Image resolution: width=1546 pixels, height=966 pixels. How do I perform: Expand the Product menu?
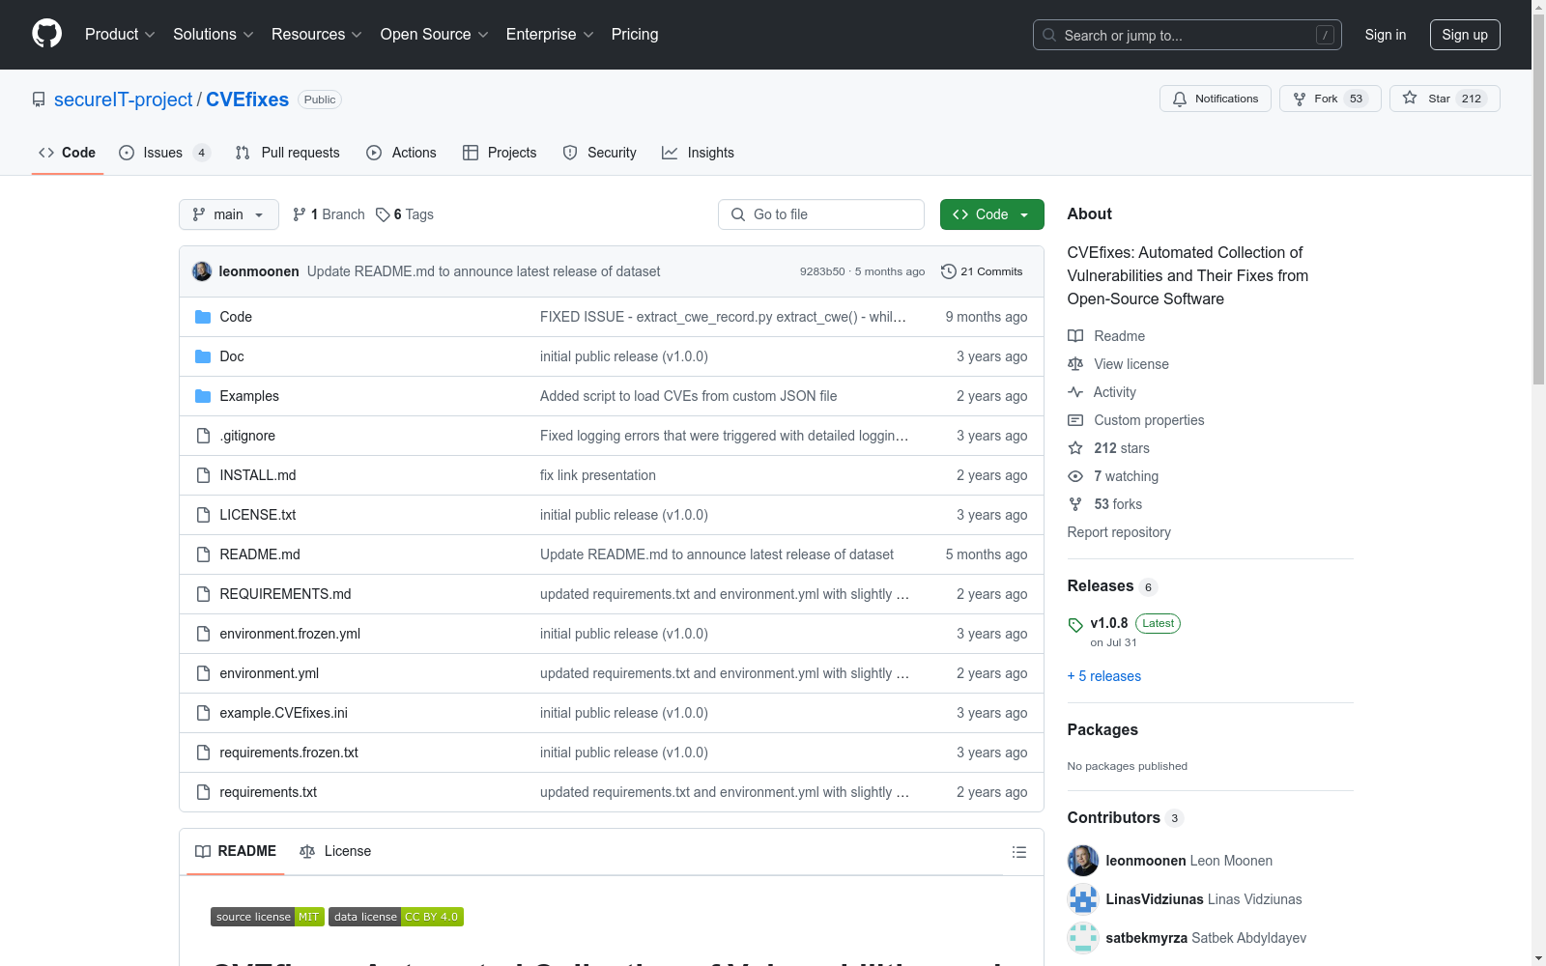[120, 35]
